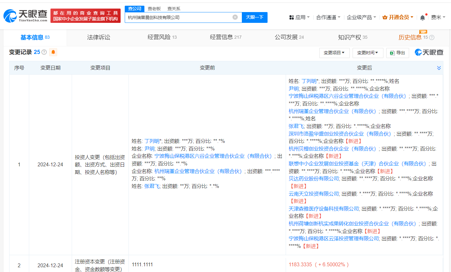Image resolution: width=451 pixels, height=272 pixels.
Task: Open the 宁波梅山保税港区云泽投资管理有限公司 link
Action: tap(334, 239)
